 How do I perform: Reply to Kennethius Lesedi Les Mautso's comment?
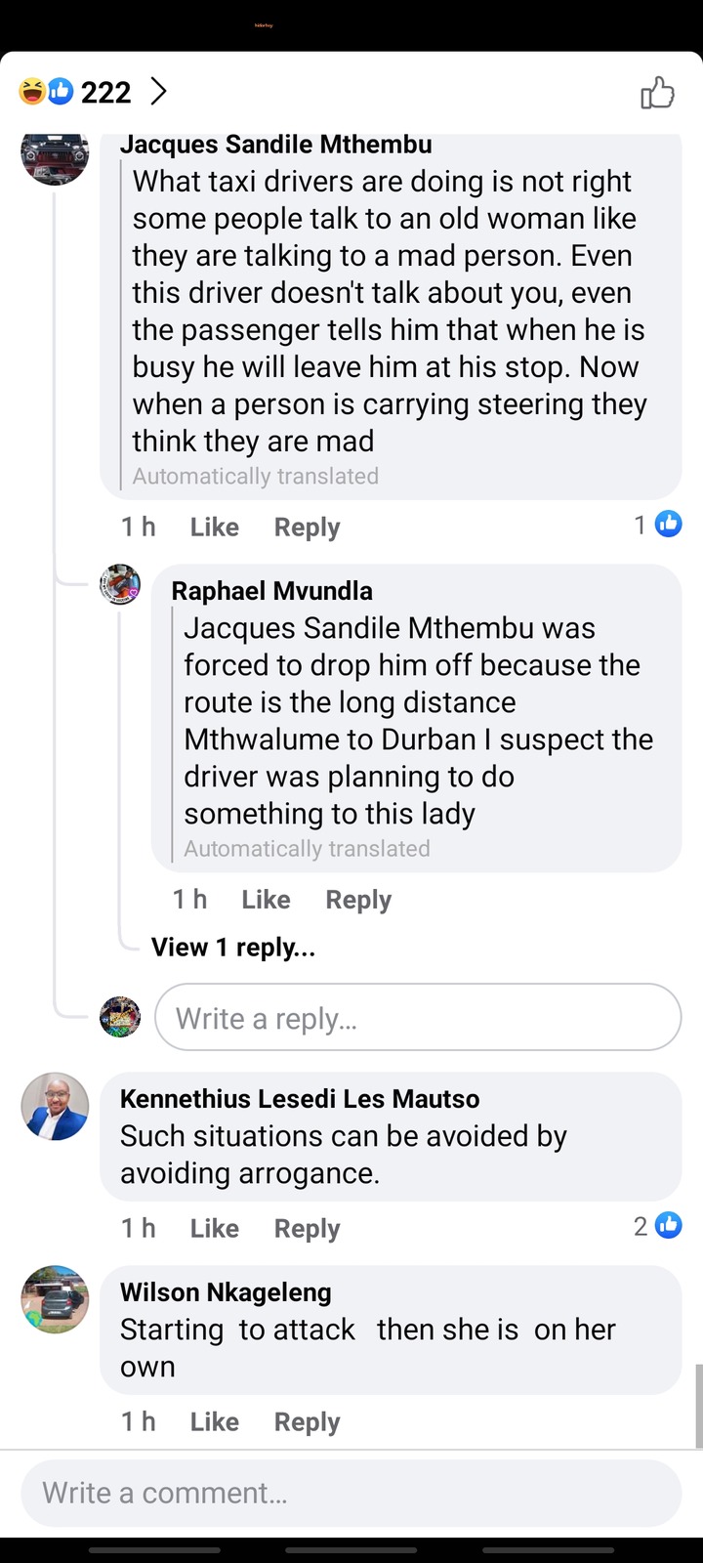pyautogui.click(x=307, y=1228)
